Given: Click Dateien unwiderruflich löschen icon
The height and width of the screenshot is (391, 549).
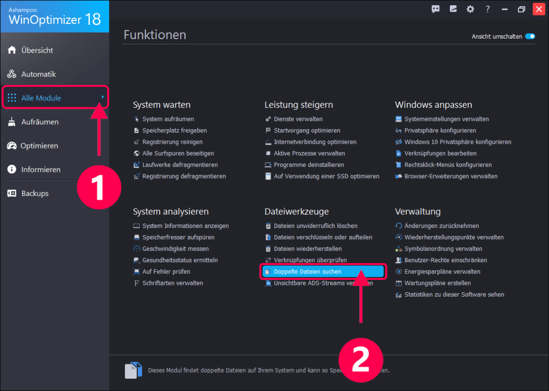Looking at the screenshot, I should point(268,226).
